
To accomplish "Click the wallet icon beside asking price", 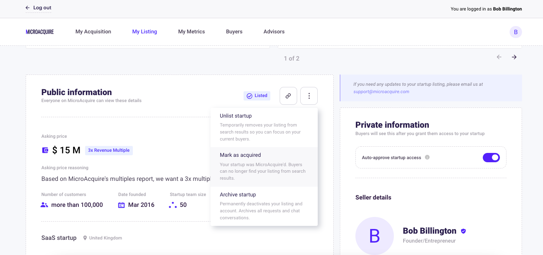I will [45, 150].
